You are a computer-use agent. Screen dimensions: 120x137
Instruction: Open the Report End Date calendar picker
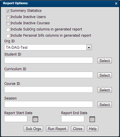click(92, 119)
